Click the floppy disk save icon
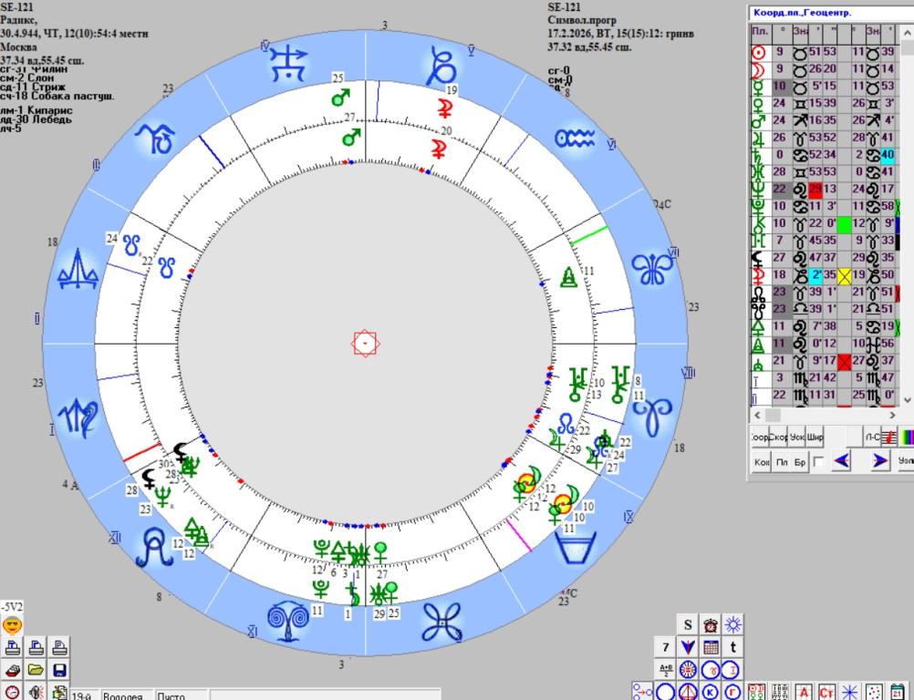914x700 pixels. [59, 671]
